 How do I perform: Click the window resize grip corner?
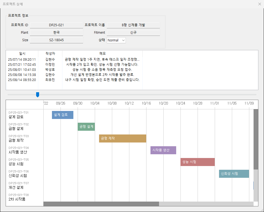[262, 210]
